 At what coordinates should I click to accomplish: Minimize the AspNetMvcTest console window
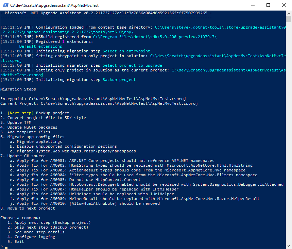253,5
